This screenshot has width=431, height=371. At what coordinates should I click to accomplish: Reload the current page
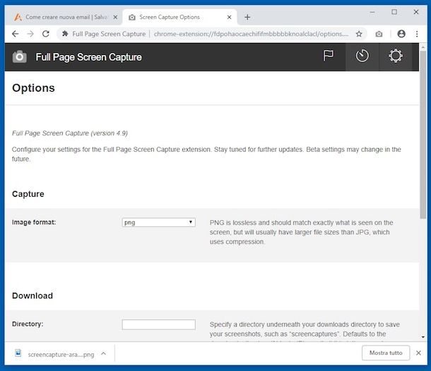[46, 34]
